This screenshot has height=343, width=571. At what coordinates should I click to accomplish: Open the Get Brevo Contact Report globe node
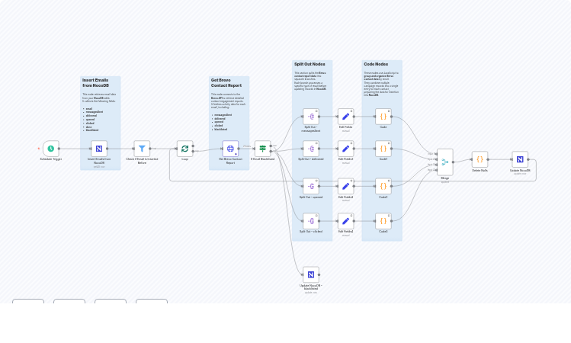pos(230,149)
